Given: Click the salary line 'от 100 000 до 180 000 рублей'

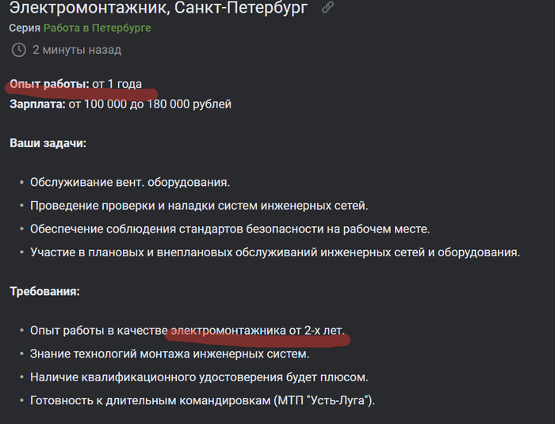Looking at the screenshot, I should click(150, 104).
